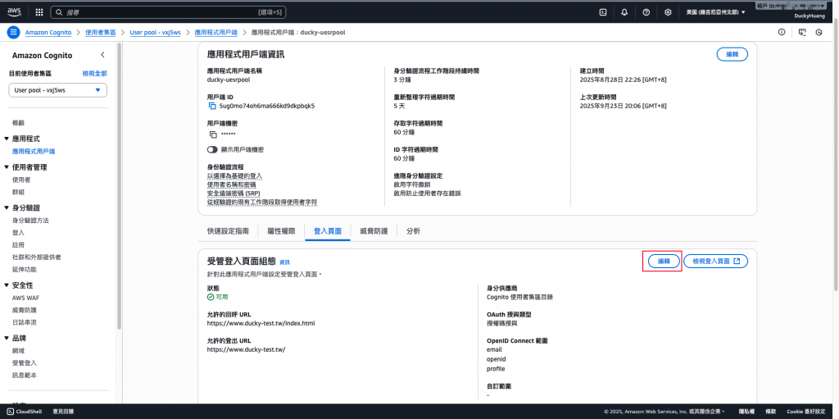Open the notifications bell
This screenshot has width=839, height=419.
tap(624, 11)
